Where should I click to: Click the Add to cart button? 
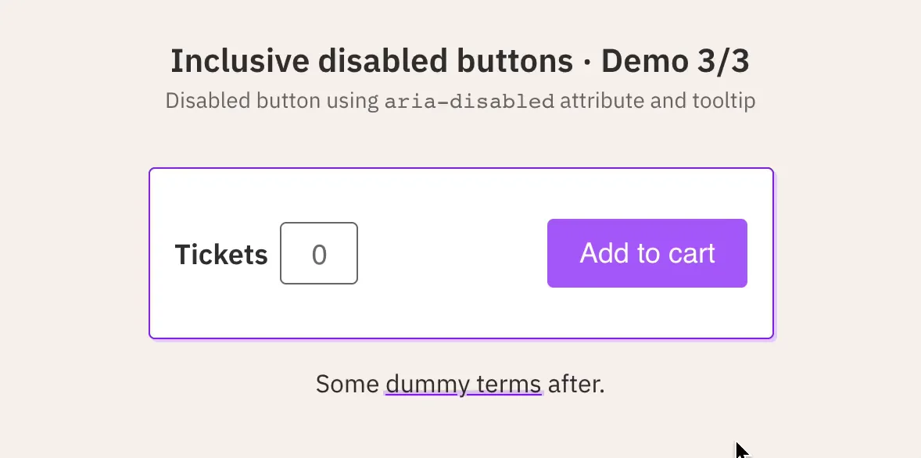coord(647,253)
